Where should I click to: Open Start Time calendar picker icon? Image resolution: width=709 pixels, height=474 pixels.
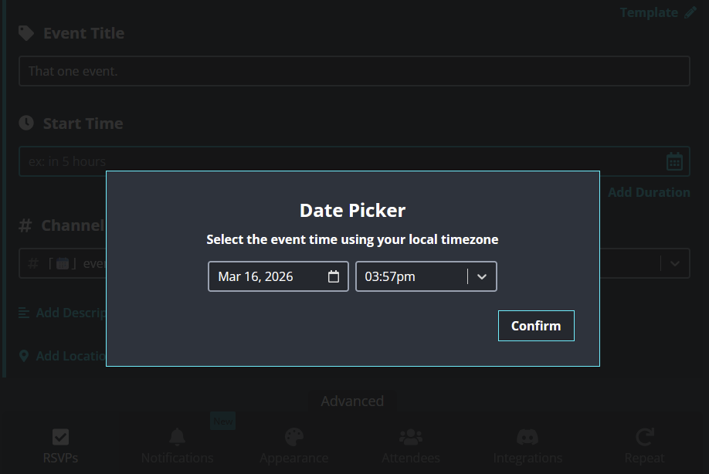point(674,161)
